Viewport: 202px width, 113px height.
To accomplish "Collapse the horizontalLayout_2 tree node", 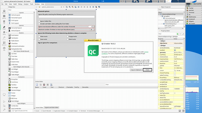I will click(x=162, y=24).
